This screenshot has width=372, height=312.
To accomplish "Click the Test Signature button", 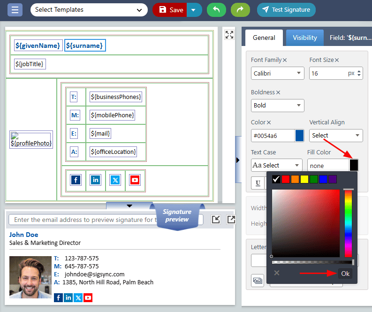I will click(286, 10).
